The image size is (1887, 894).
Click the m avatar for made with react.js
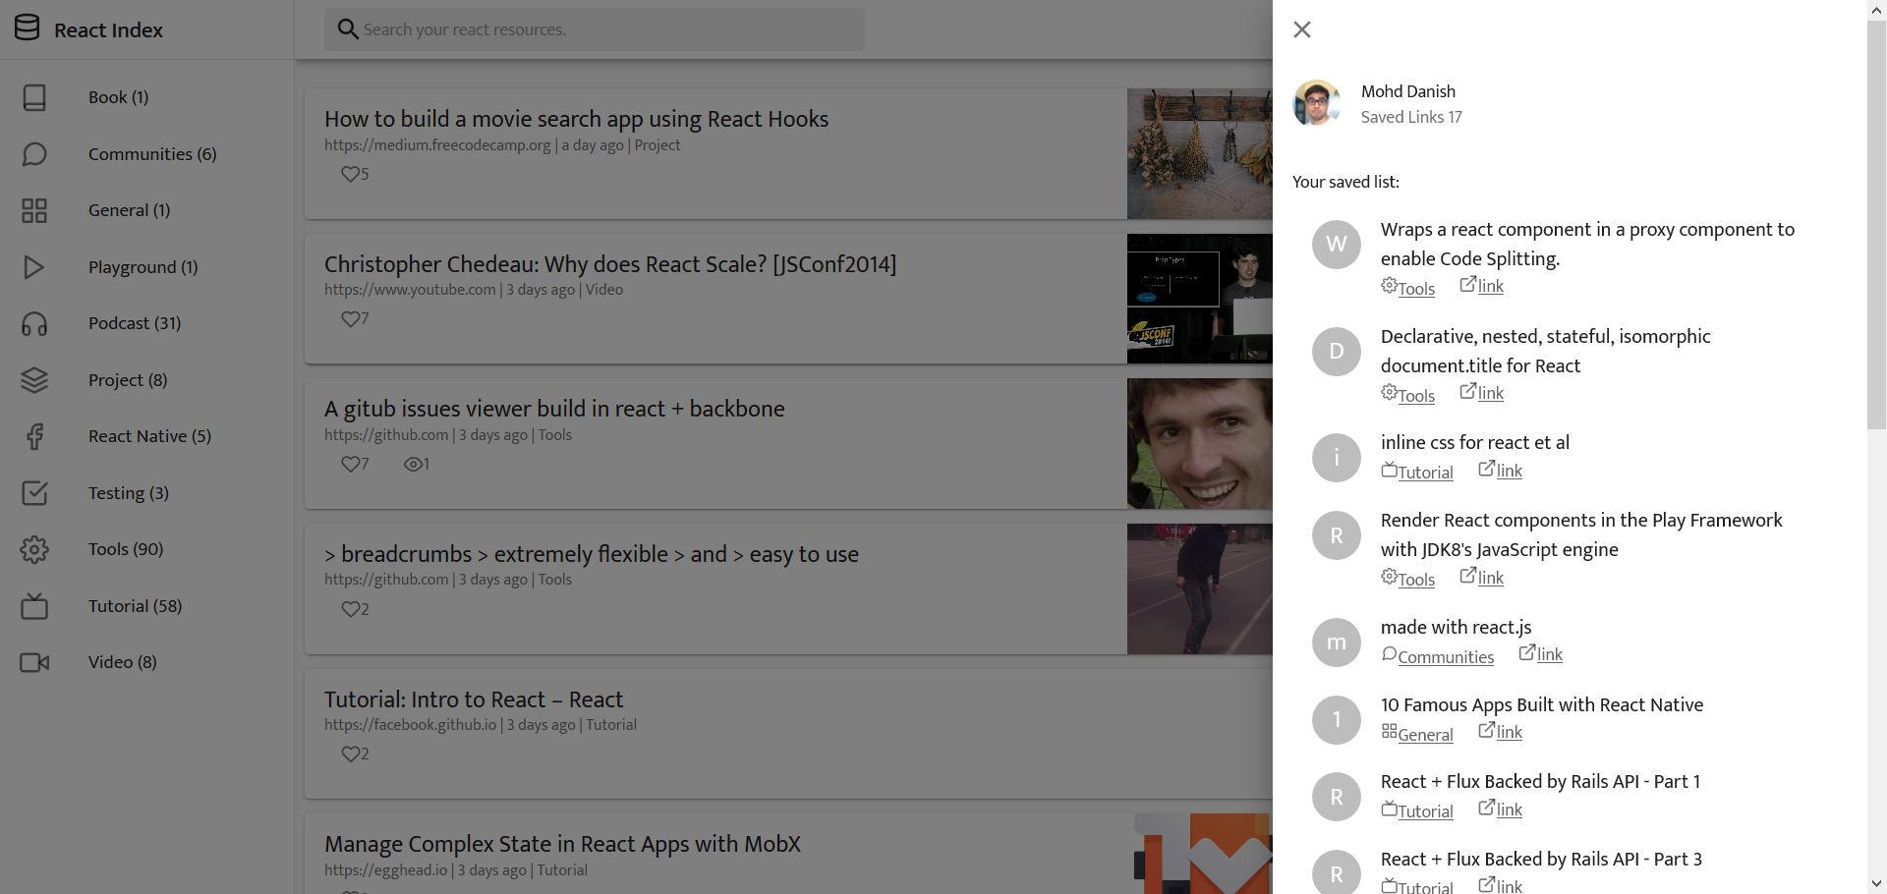coord(1337,642)
